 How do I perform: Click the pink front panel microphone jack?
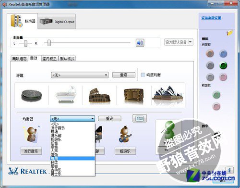tap(216, 106)
